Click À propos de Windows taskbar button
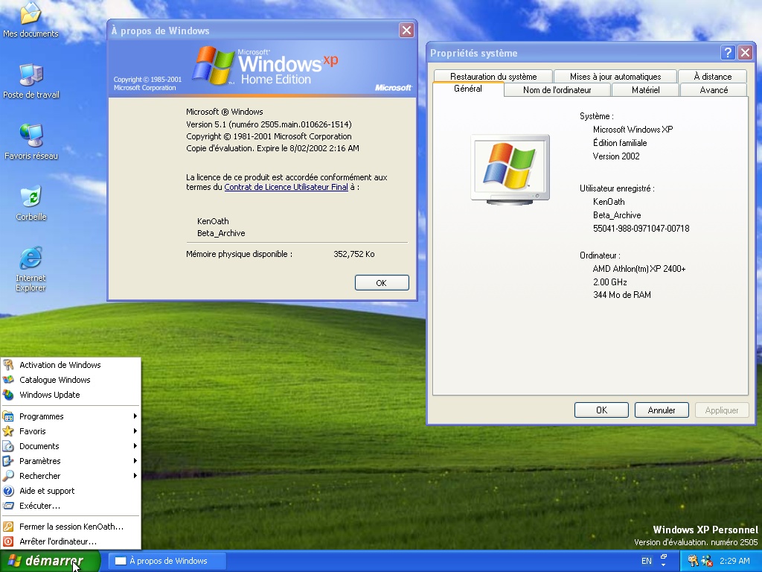This screenshot has height=572, width=762. coord(166,561)
